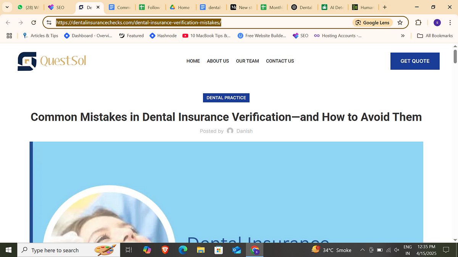Switch to the Follow spreadsheet tab

tap(150, 7)
